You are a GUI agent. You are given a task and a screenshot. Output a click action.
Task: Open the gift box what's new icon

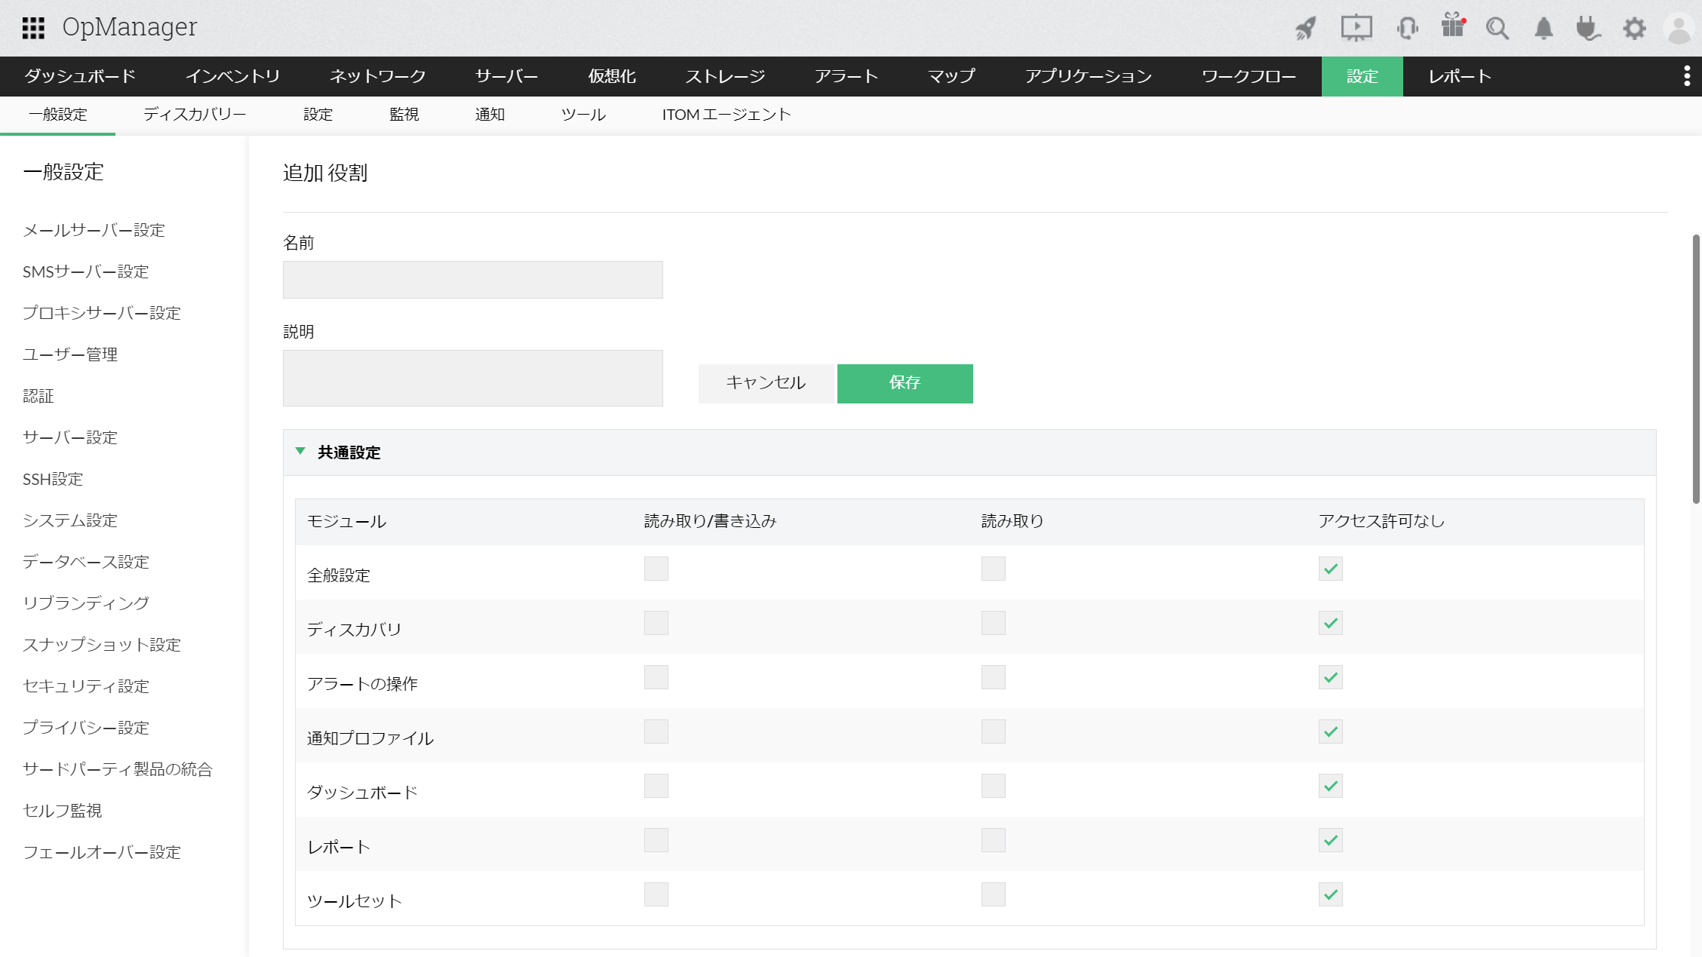[1452, 26]
